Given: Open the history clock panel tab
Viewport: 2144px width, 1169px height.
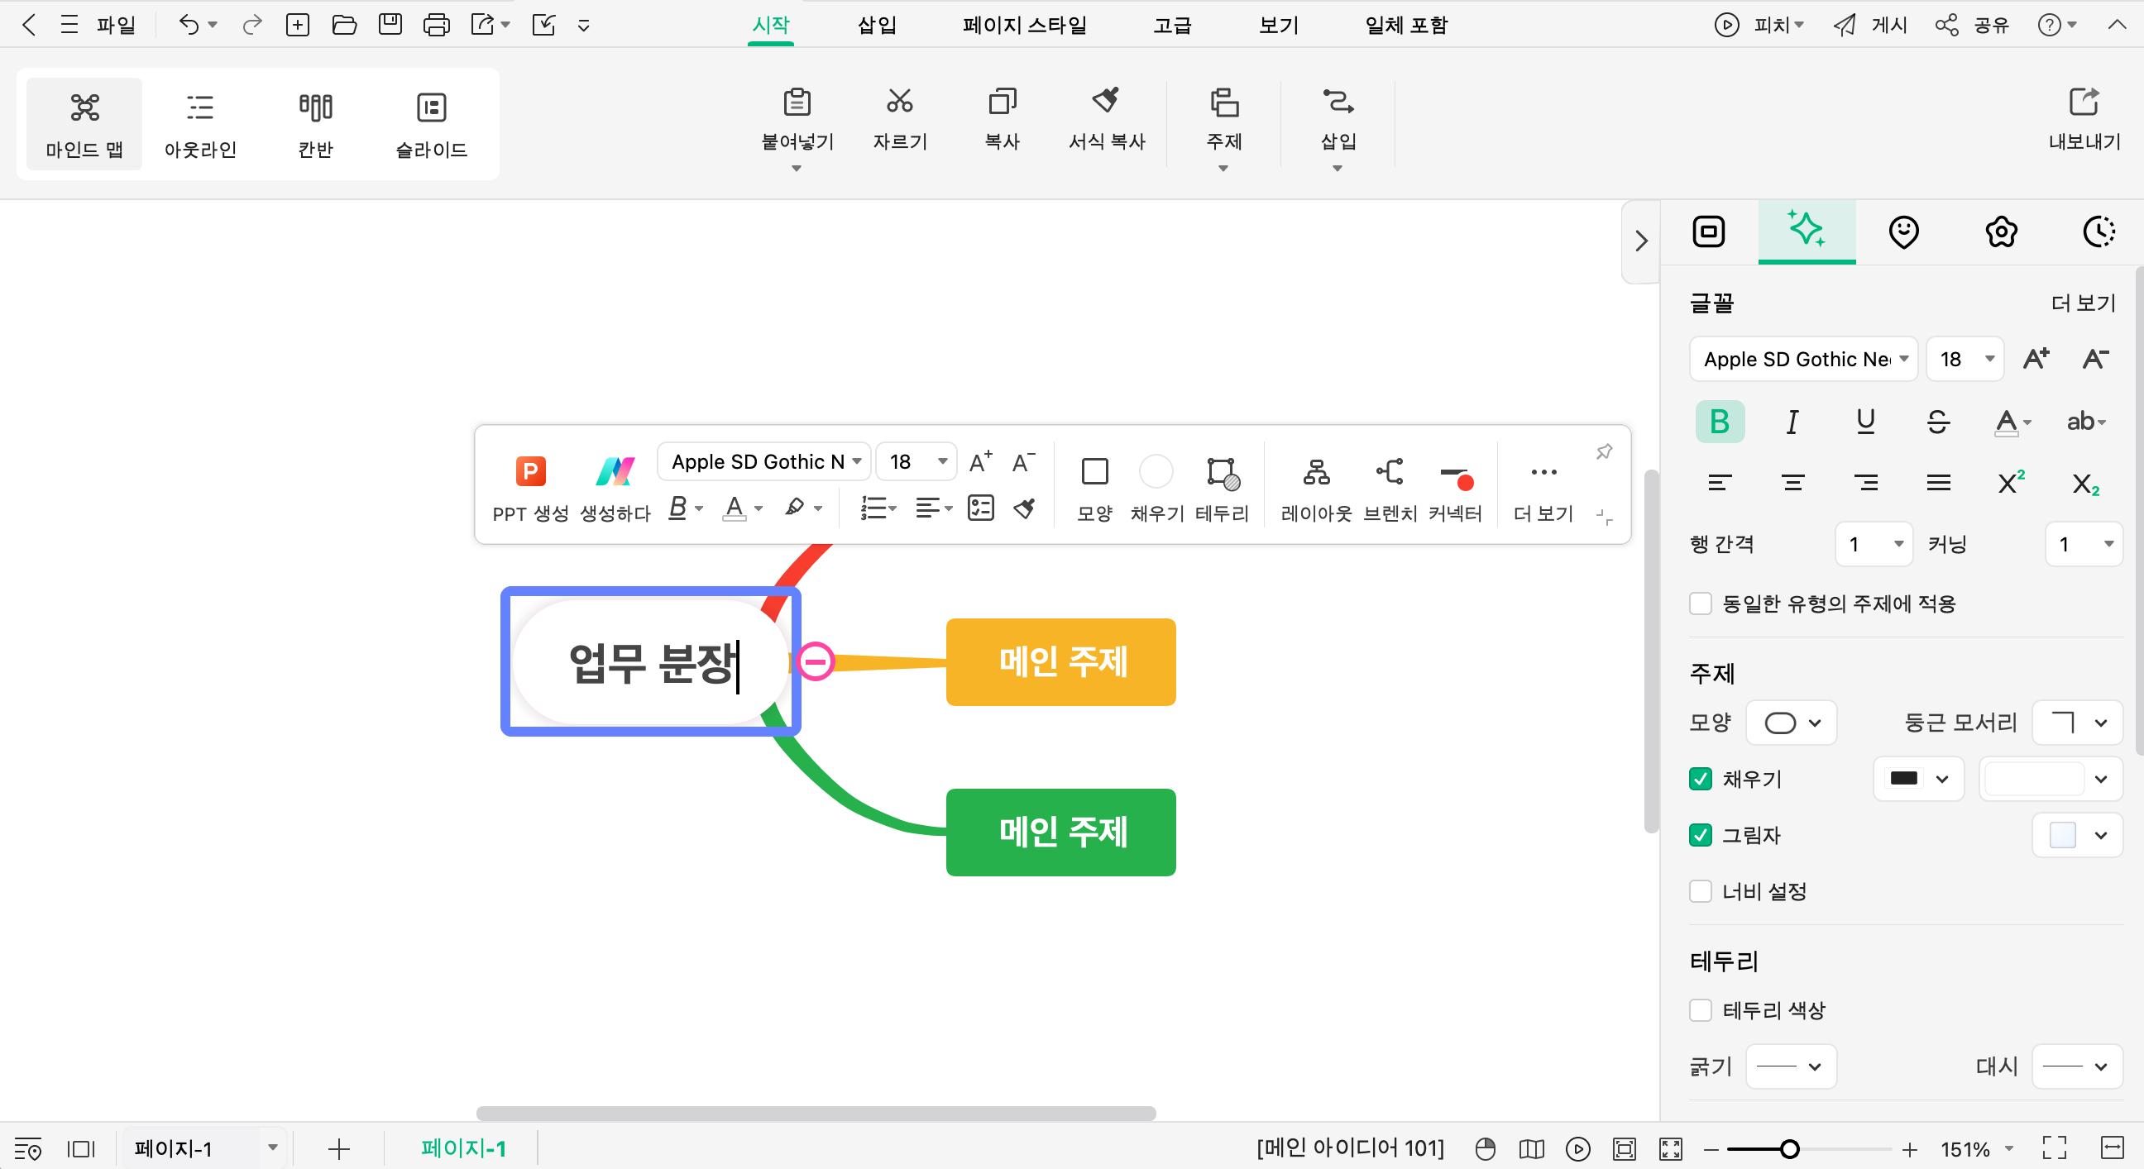Looking at the screenshot, I should click(2099, 231).
